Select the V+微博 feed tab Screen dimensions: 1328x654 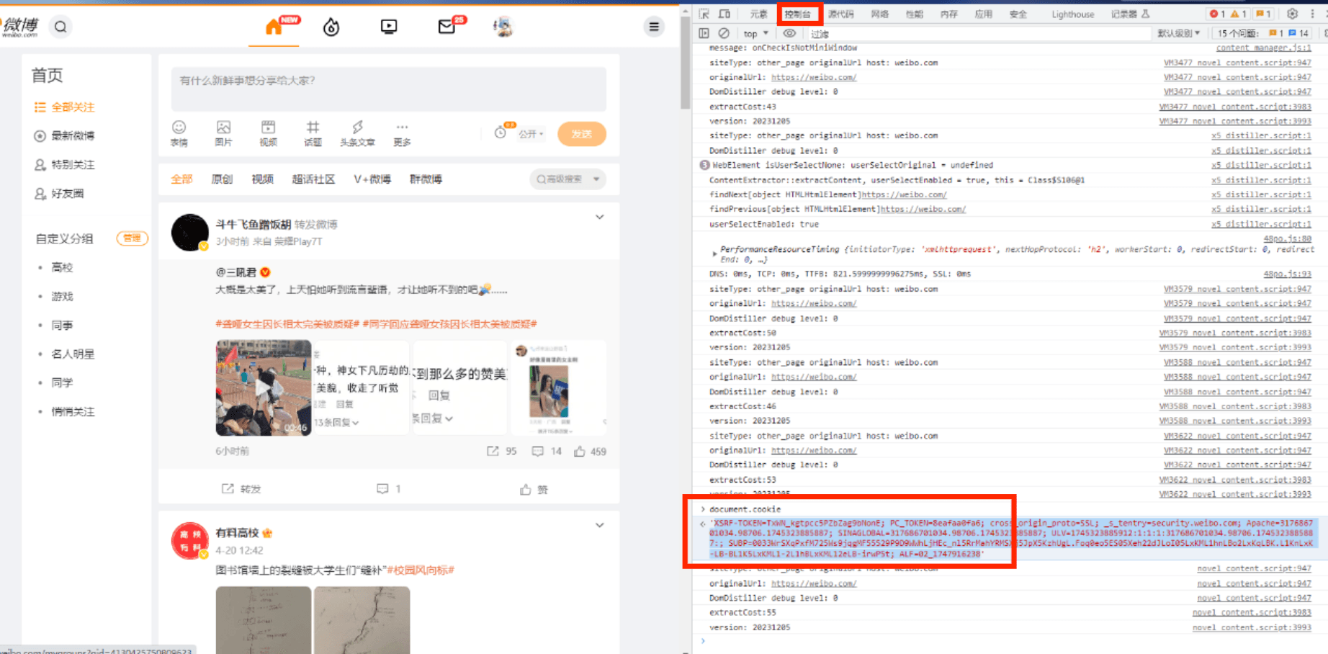click(x=372, y=179)
